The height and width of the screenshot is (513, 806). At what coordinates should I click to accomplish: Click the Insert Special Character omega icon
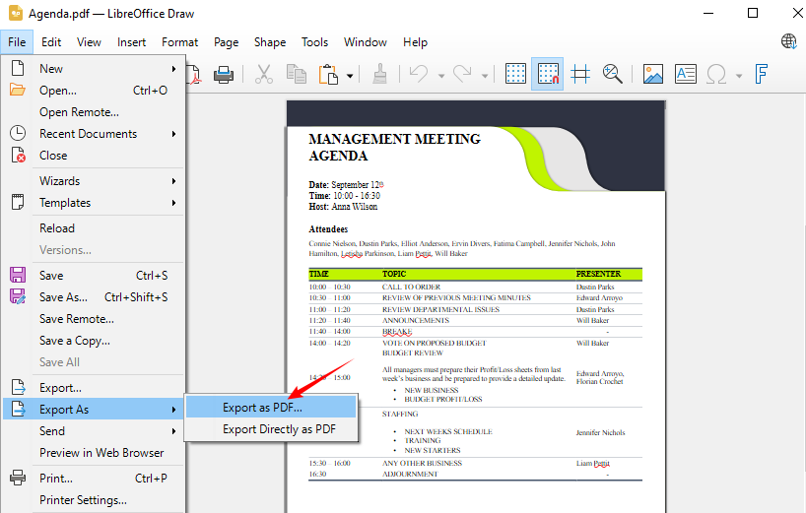click(x=716, y=75)
